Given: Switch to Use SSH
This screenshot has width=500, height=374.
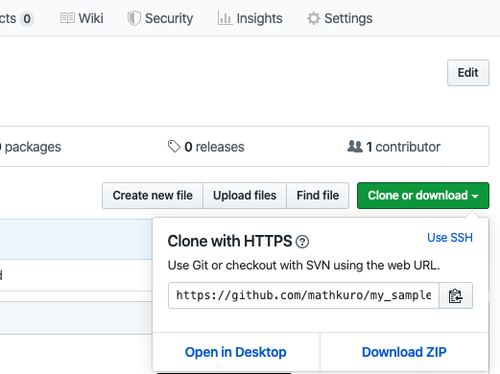Looking at the screenshot, I should [450, 238].
